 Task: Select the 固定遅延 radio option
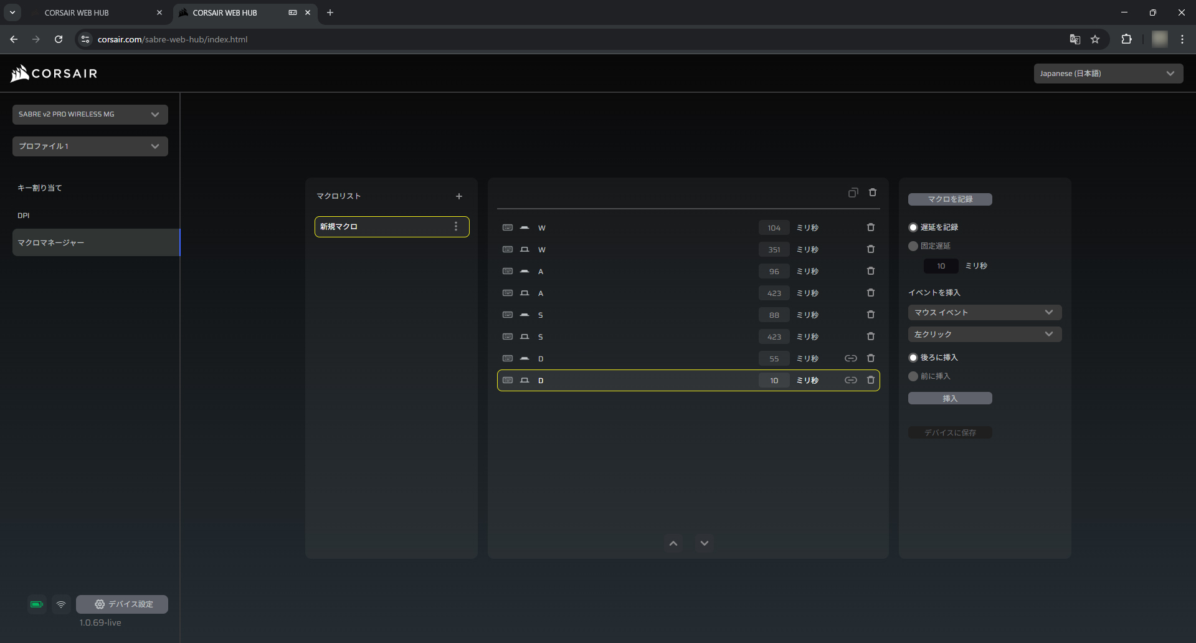click(x=913, y=246)
